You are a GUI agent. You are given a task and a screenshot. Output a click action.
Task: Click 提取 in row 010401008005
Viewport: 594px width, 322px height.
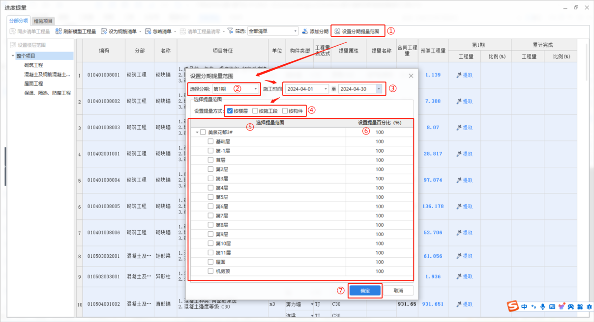pyautogui.click(x=464, y=206)
